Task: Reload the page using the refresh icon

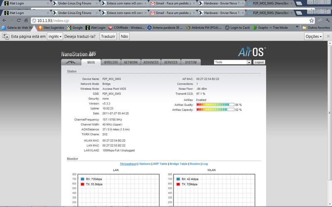Action: 19,20
